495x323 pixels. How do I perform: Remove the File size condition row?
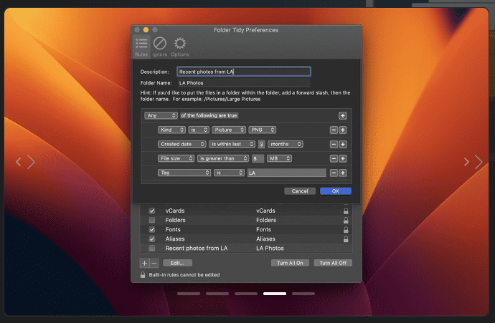coord(334,158)
